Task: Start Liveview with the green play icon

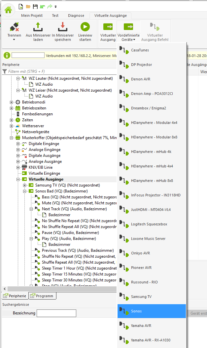Action: coord(85,31)
